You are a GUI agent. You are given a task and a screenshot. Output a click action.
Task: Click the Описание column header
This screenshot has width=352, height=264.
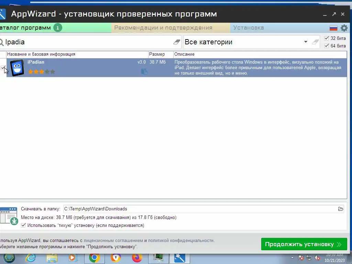coord(260,54)
